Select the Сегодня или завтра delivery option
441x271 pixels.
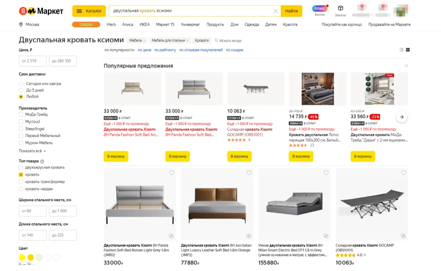(21, 83)
